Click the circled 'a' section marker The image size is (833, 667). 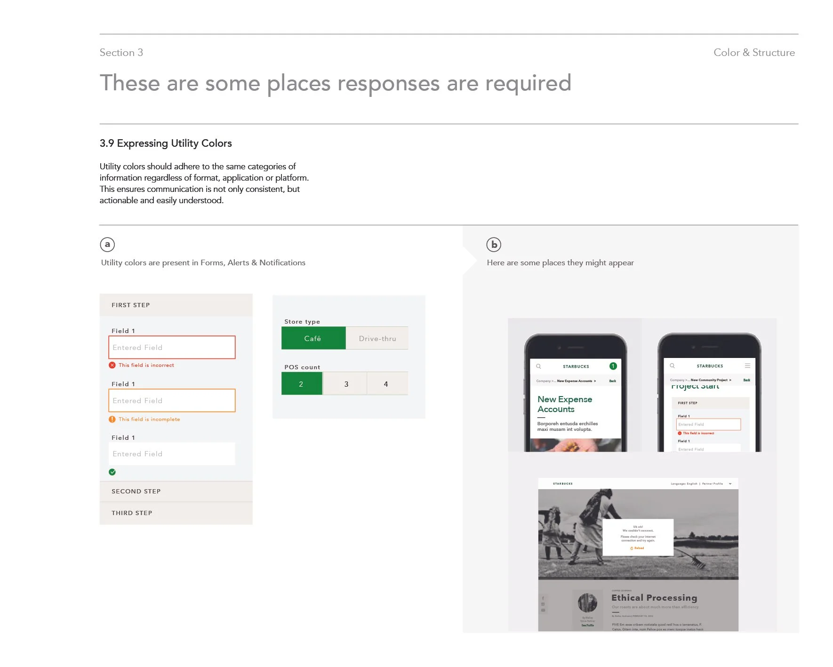[x=107, y=244]
